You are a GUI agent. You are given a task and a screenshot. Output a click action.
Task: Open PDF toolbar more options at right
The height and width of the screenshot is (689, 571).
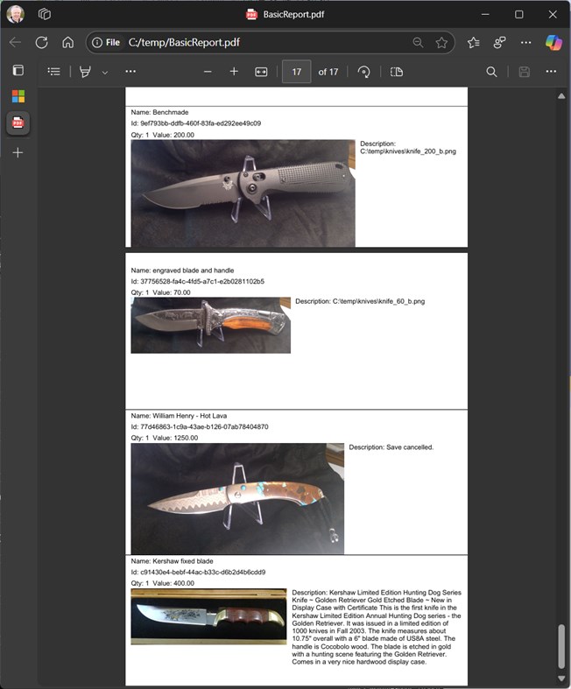click(551, 71)
